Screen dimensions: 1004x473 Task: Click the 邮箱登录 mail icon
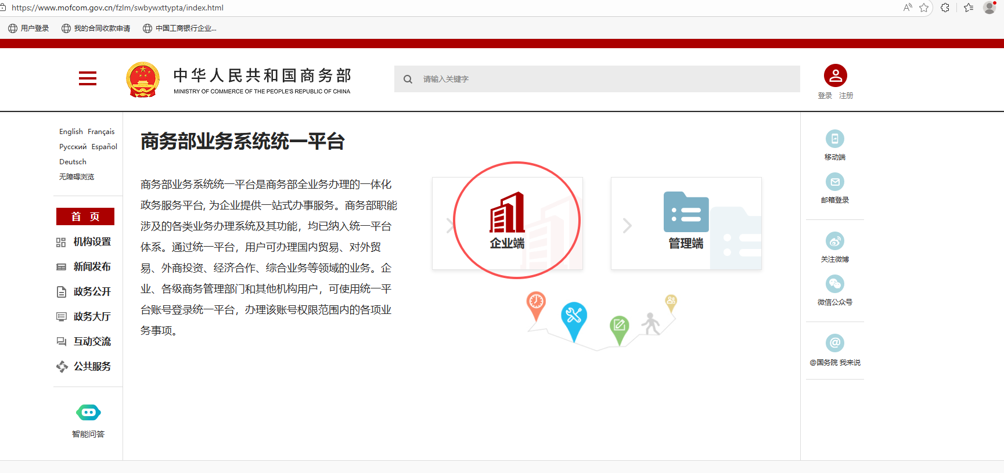pos(834,182)
